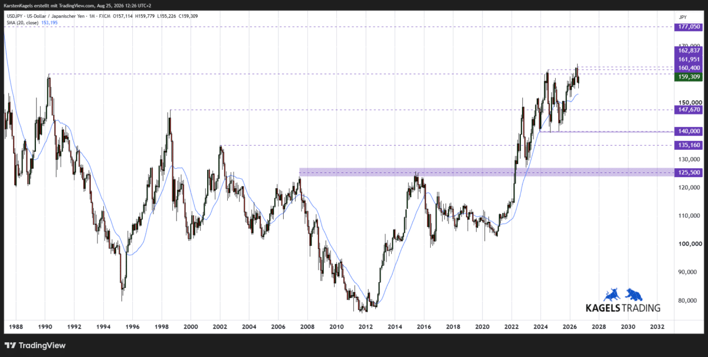This screenshot has width=708, height=357.
Task: Select the 162,837 price level label
Action: coord(689,51)
